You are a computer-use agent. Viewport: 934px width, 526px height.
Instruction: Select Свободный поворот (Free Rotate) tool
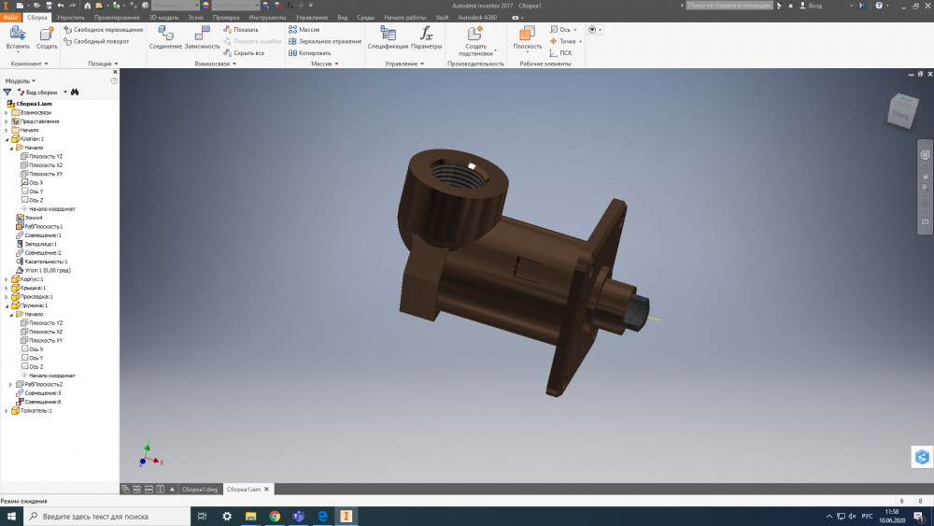pos(101,41)
